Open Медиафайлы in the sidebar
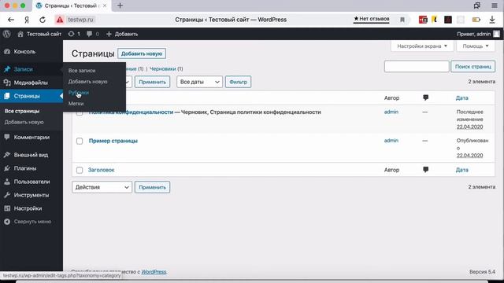Viewport: 504px width, 283px height. (31, 83)
